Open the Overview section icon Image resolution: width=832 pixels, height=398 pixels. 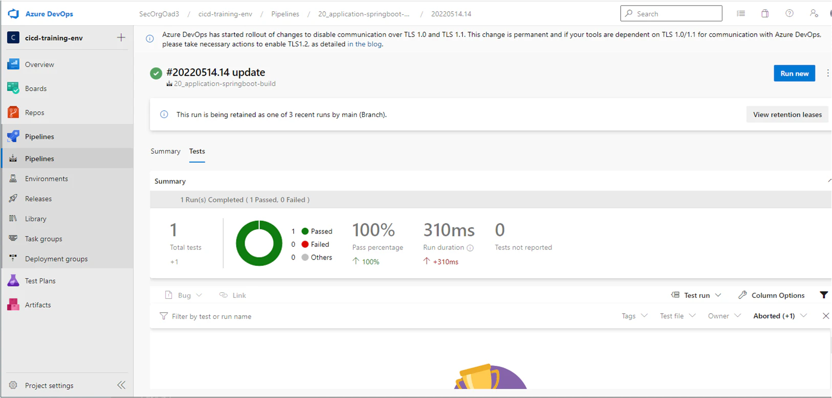point(13,64)
